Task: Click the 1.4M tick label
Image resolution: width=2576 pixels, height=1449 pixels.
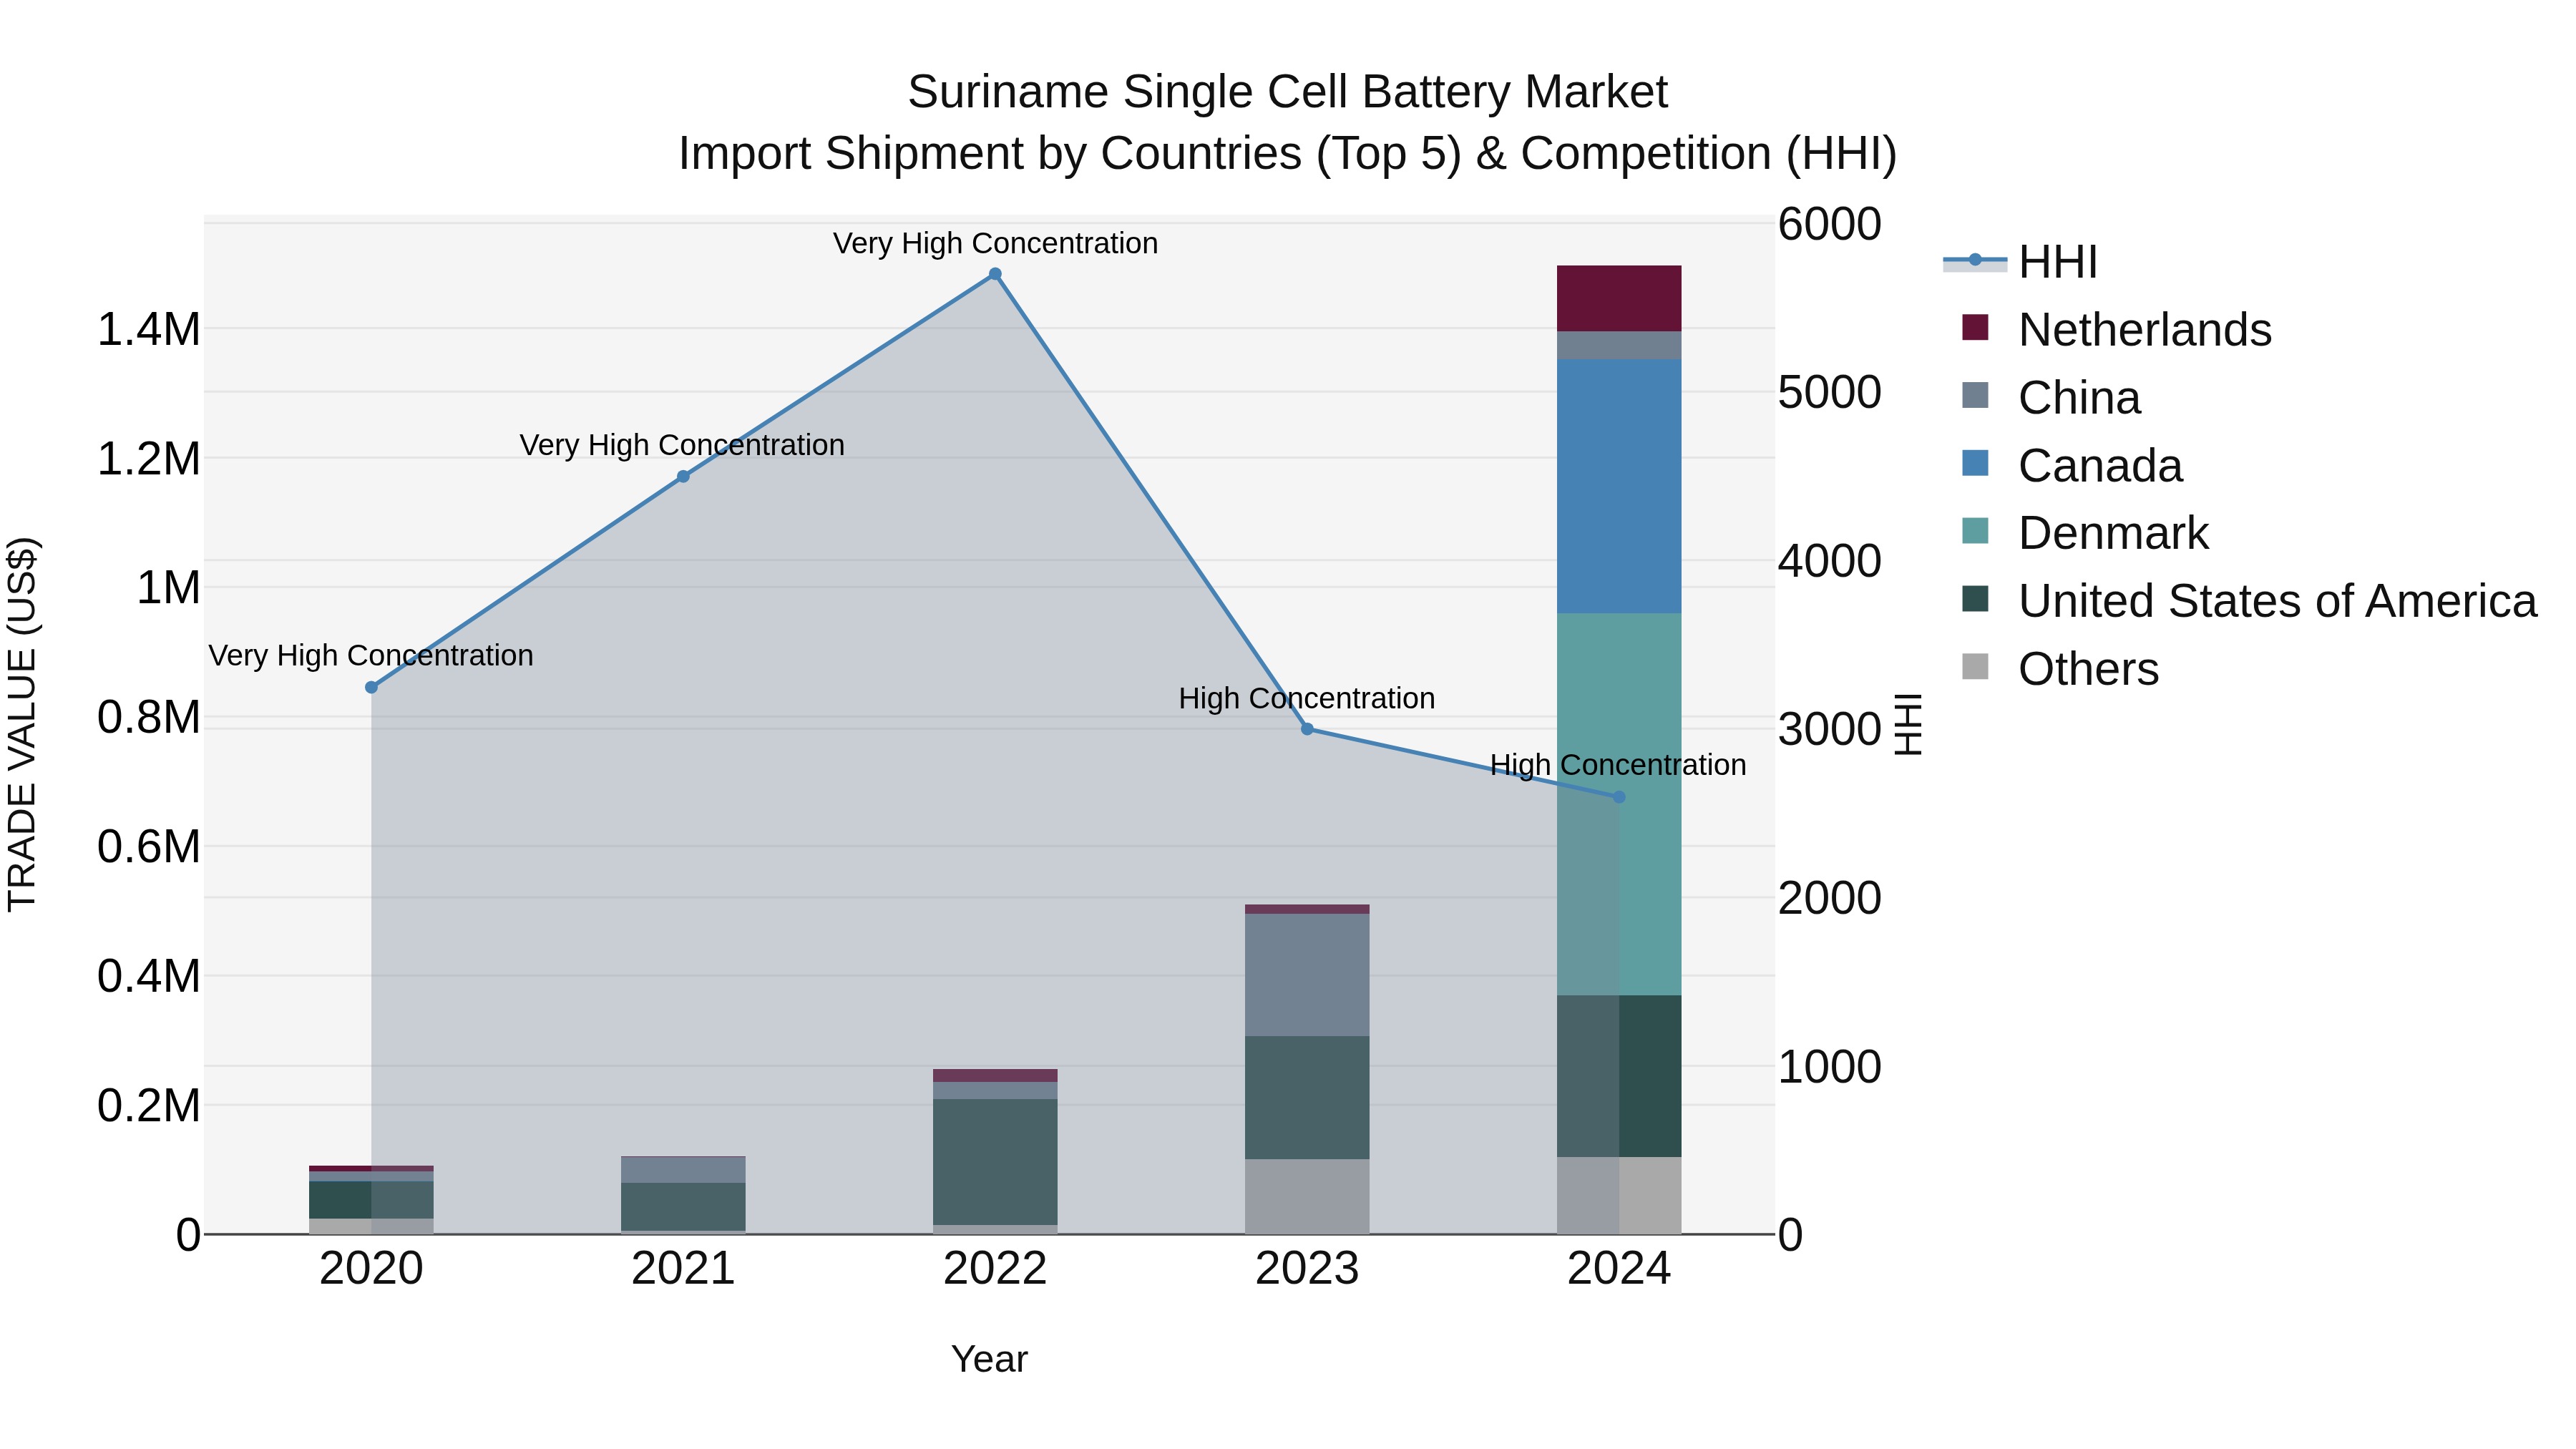Action: (x=148, y=329)
